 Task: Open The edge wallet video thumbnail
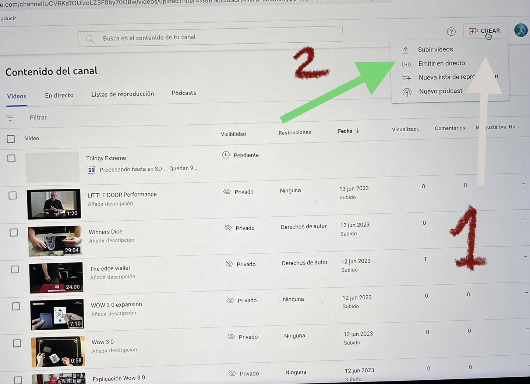(56, 277)
